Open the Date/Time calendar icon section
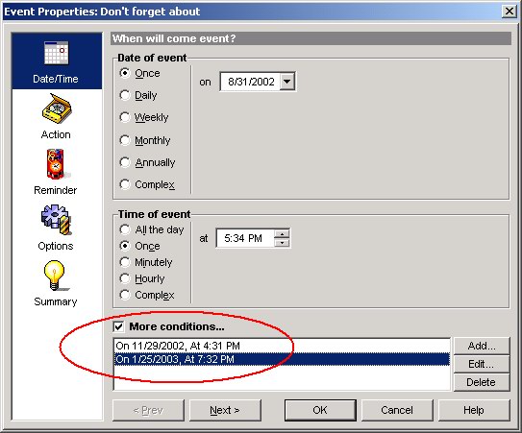 click(57, 53)
